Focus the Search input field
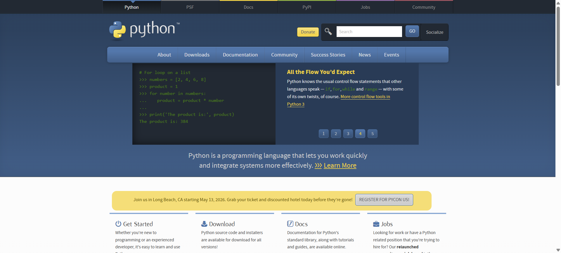 (369, 31)
